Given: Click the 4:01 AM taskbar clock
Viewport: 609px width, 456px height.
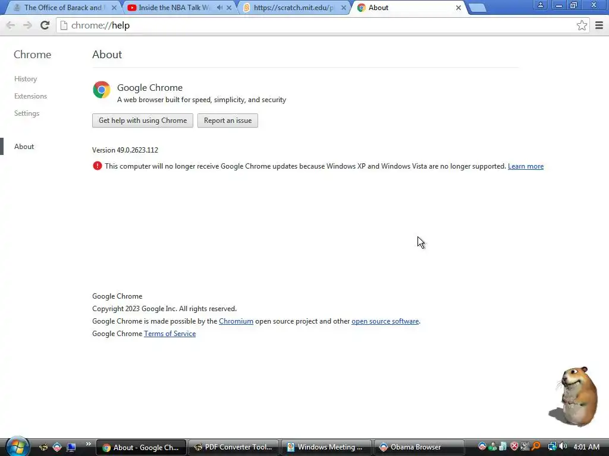Looking at the screenshot, I should pyautogui.click(x=586, y=446).
